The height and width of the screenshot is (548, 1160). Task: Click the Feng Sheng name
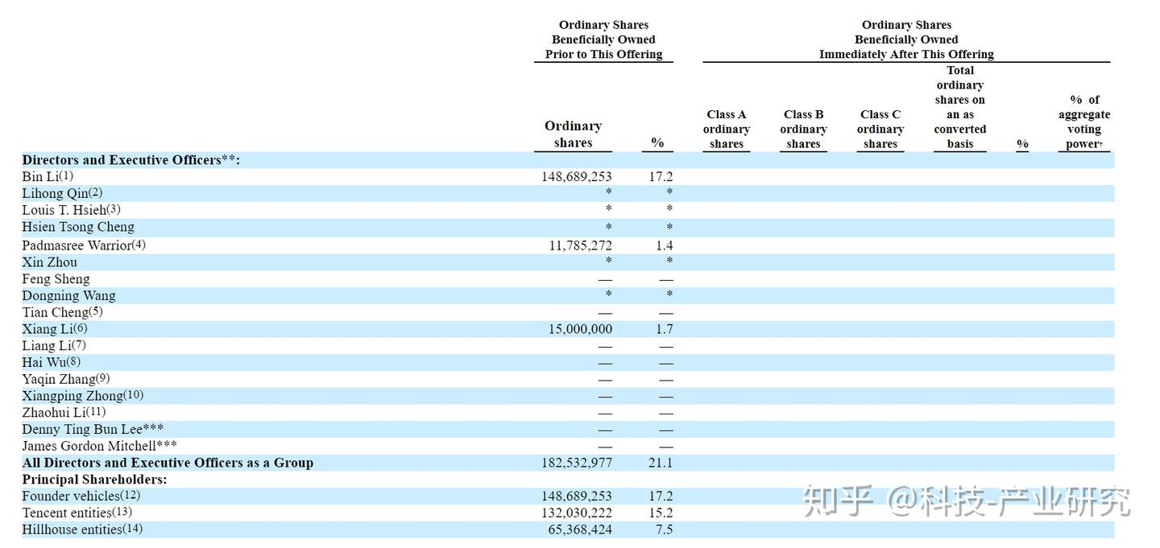coord(56,279)
